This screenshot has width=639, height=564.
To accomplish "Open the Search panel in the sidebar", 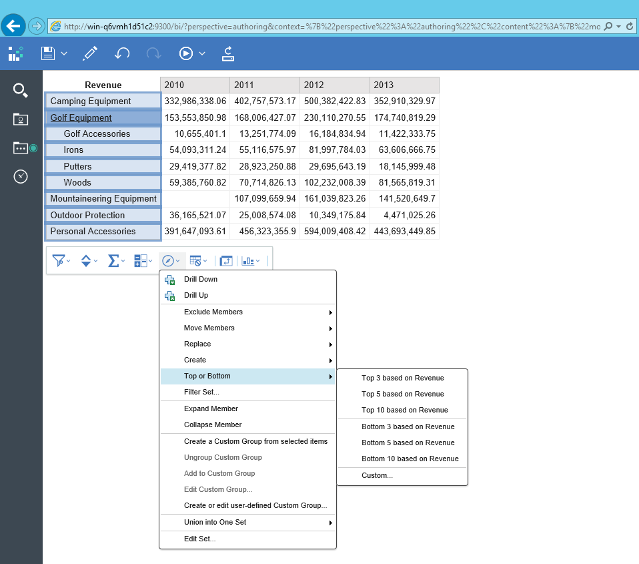I will 21,89.
